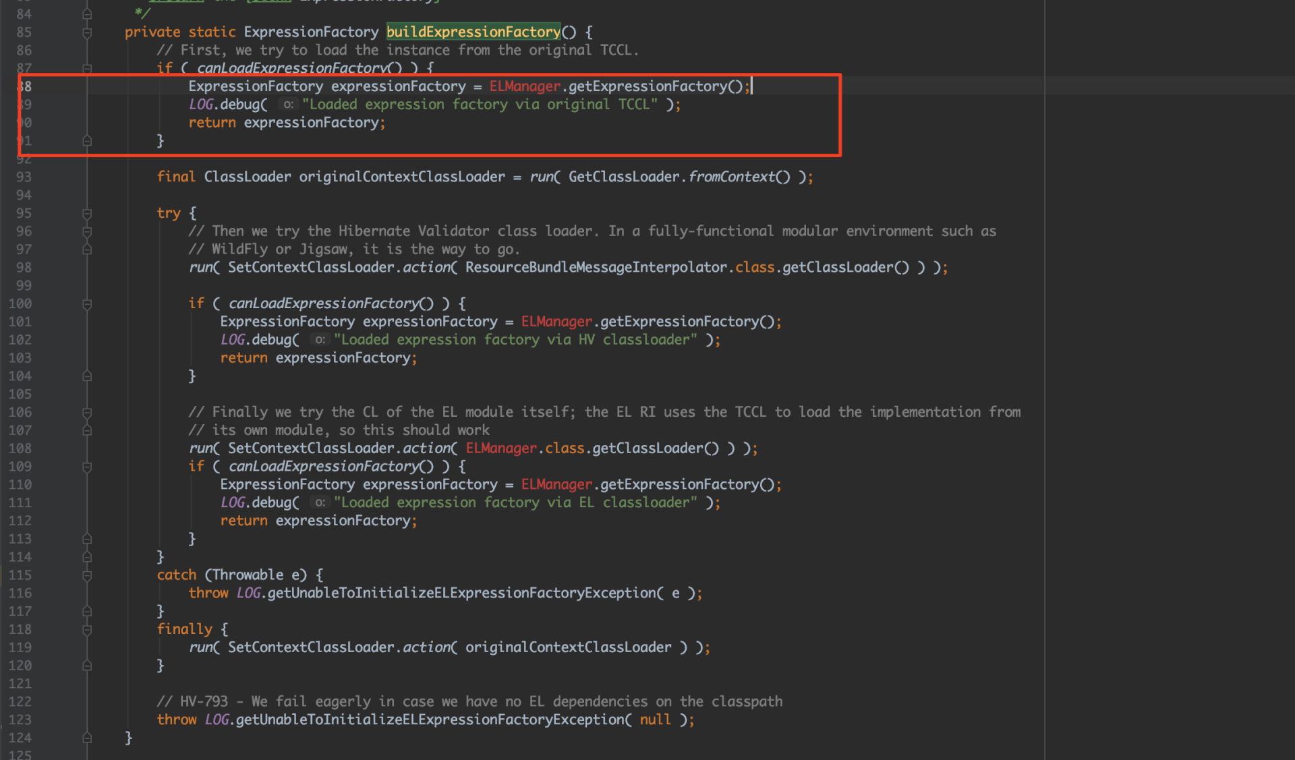The image size is (1295, 760).
Task: Click the highlighted buildExpressionFactory method name
Action: pos(473,32)
